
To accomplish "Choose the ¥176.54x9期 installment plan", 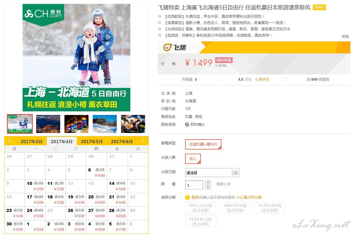I will coord(270,208).
